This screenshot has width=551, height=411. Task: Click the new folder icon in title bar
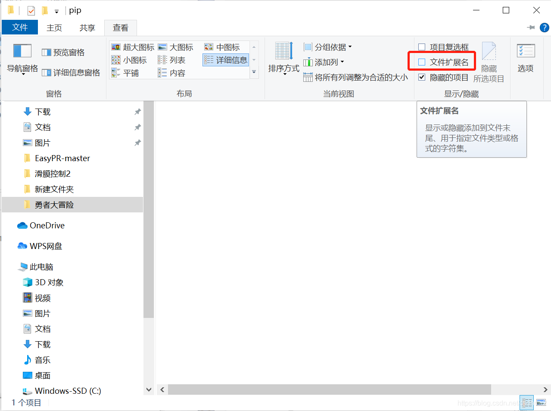(x=45, y=10)
